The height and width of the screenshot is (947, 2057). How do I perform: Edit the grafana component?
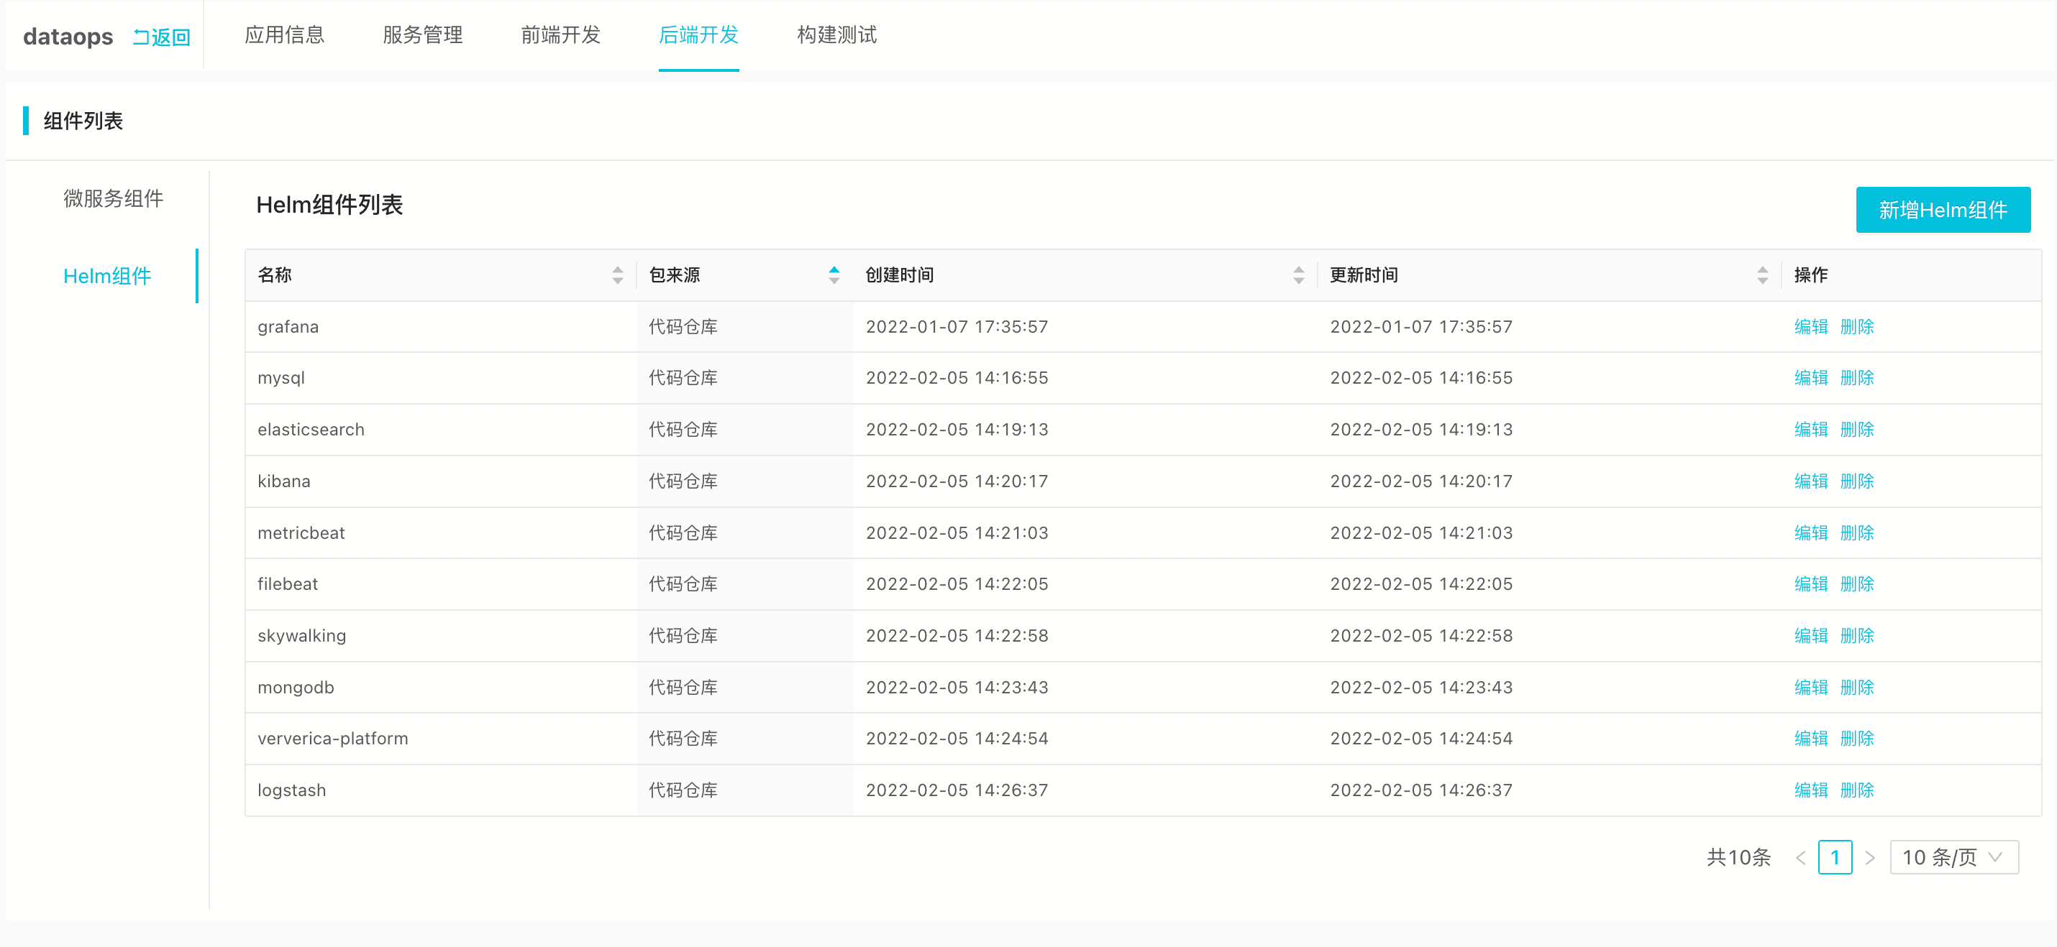tap(1810, 327)
